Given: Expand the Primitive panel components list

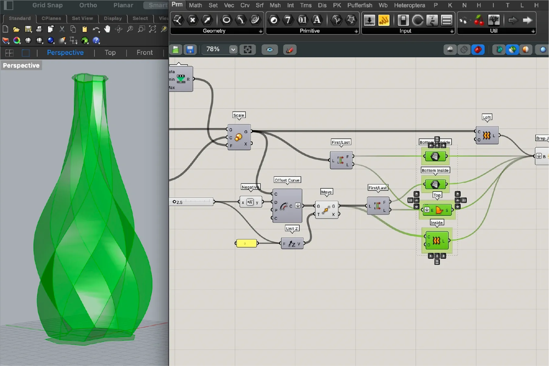Looking at the screenshot, I should pos(356,31).
